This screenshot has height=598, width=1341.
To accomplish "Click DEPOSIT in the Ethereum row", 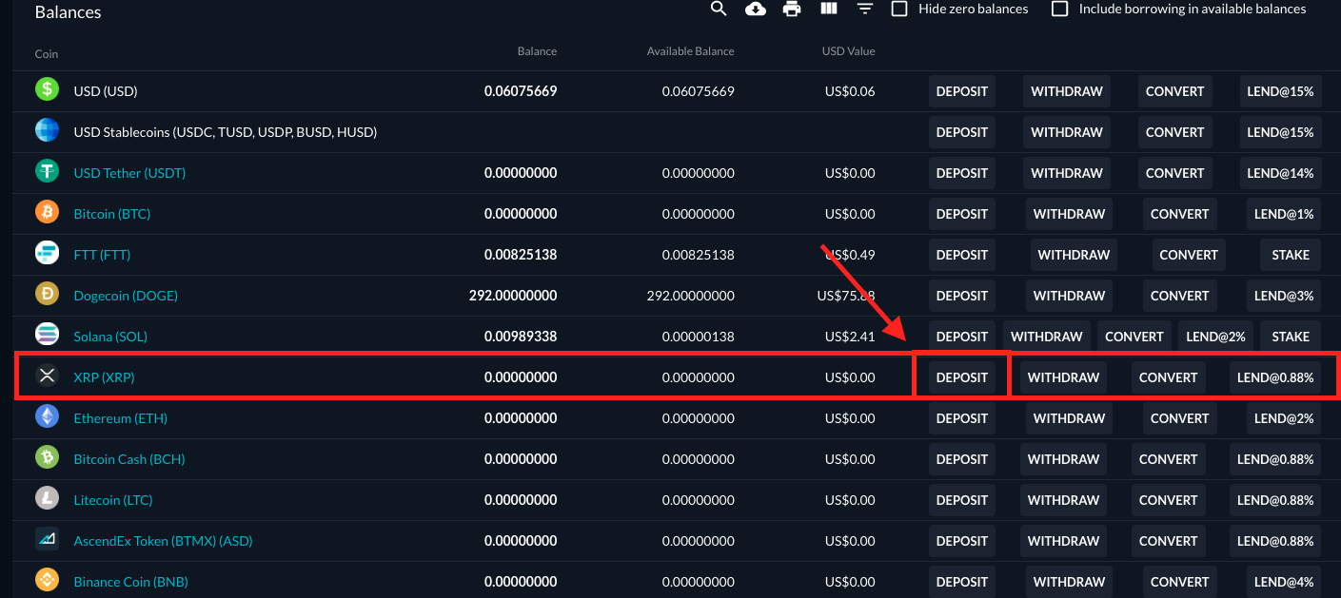I will coord(962,418).
